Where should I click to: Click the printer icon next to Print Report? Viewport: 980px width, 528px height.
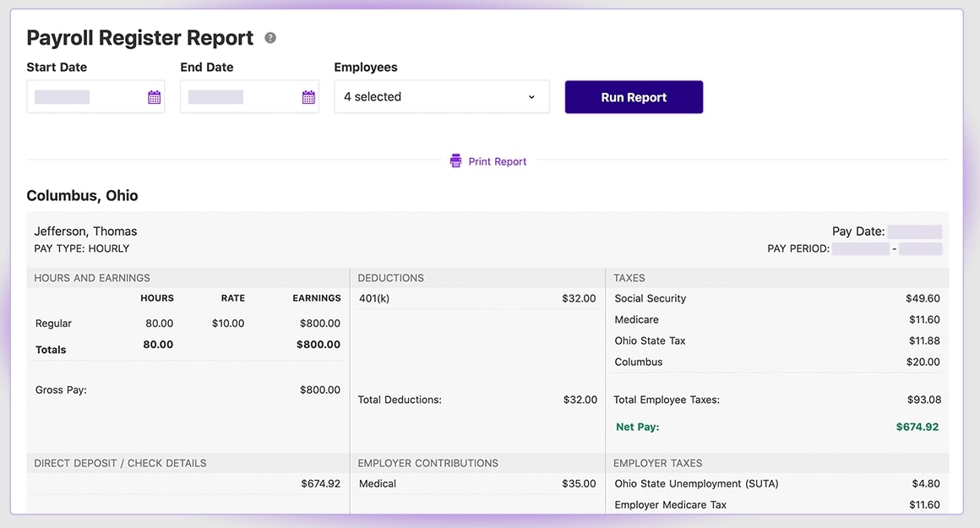[455, 161]
